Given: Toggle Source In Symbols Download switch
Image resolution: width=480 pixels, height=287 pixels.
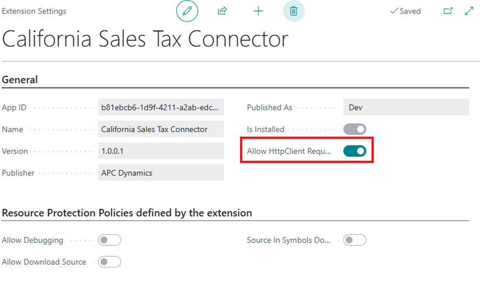Looking at the screenshot, I should [x=355, y=240].
